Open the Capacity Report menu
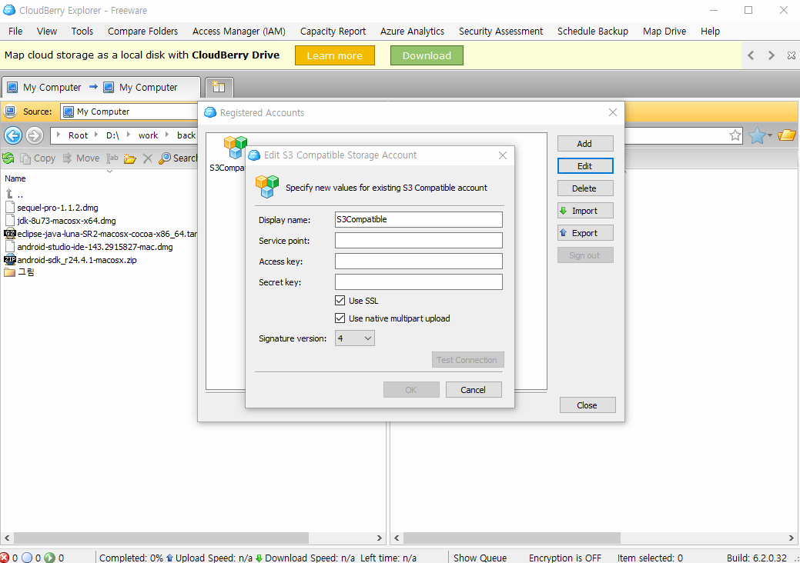Image resolution: width=800 pixels, height=563 pixels. pos(333,31)
